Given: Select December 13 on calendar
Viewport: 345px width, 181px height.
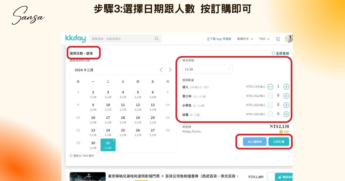Looking at the screenshot, I should point(153,107).
